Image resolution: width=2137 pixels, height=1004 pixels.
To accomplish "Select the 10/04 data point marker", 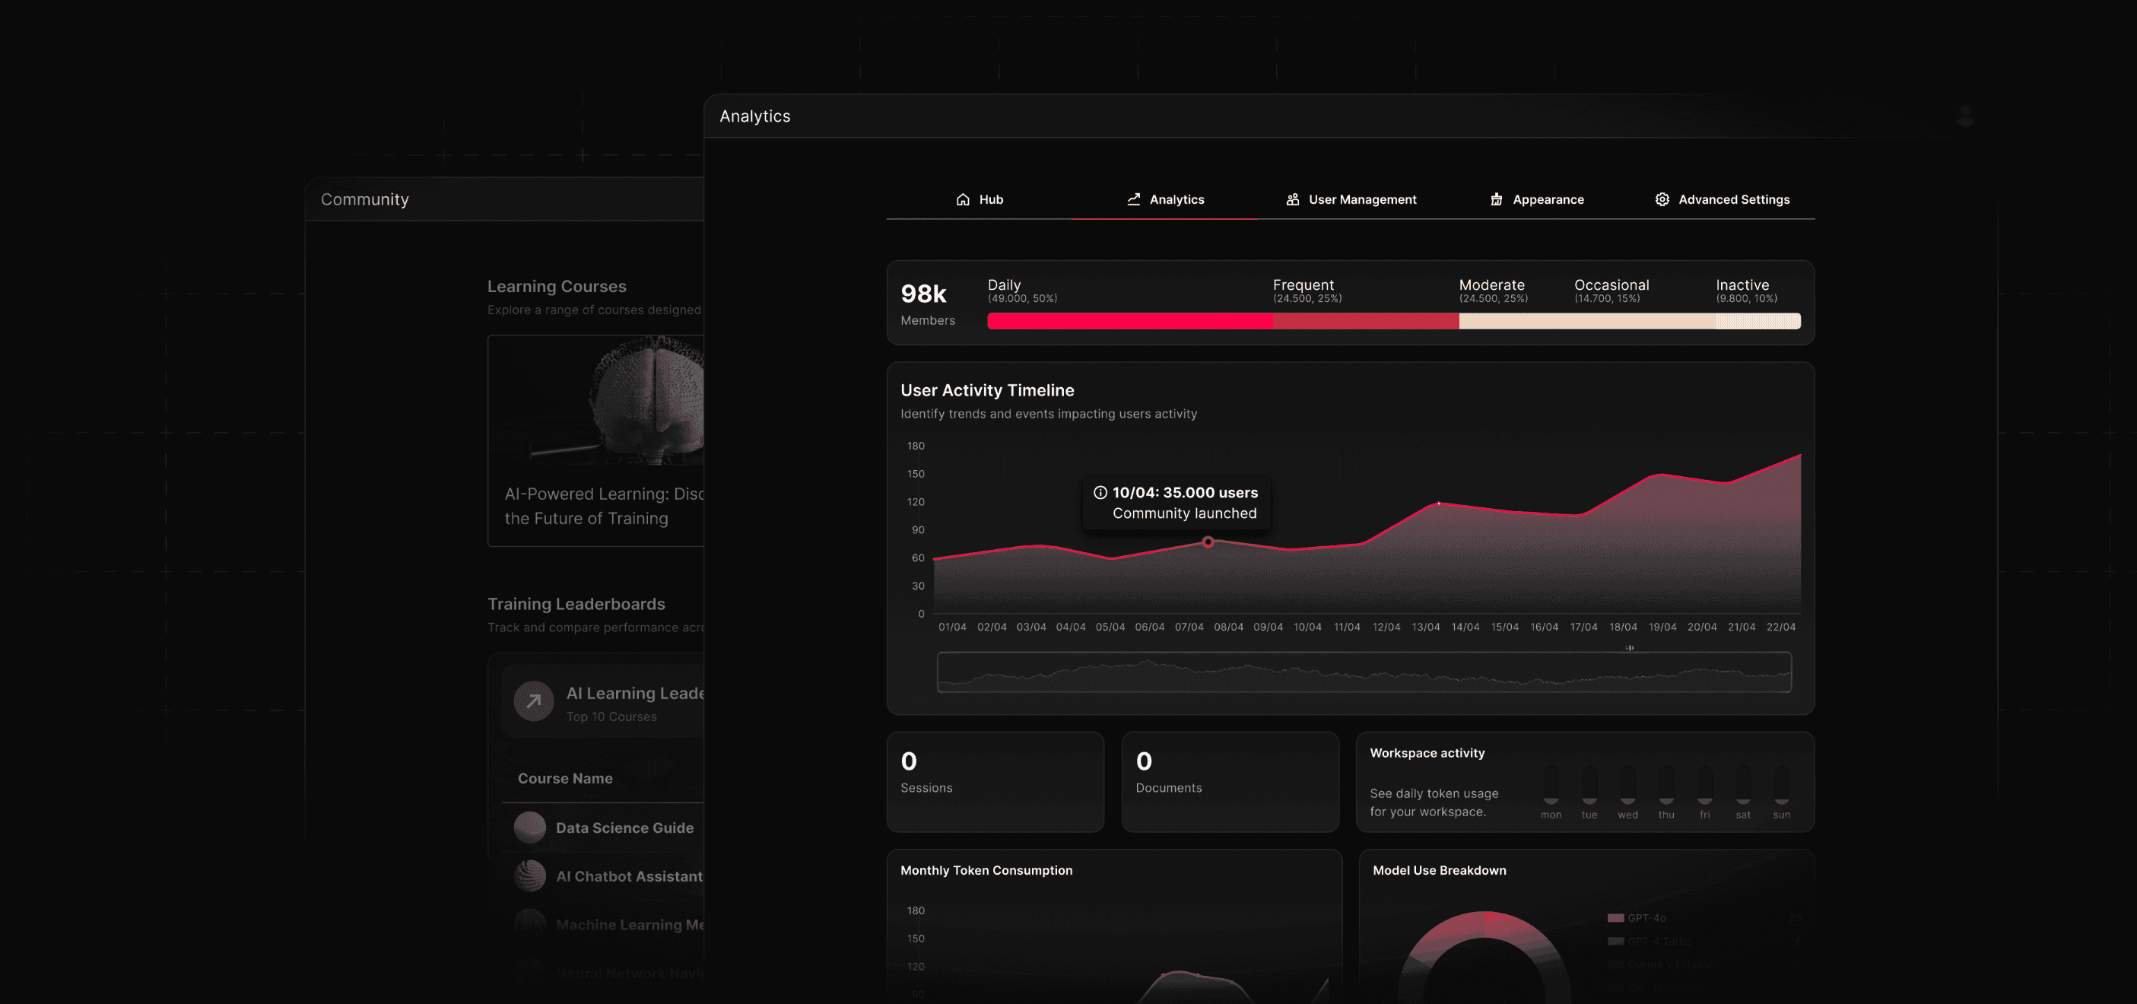I will click(x=1208, y=542).
